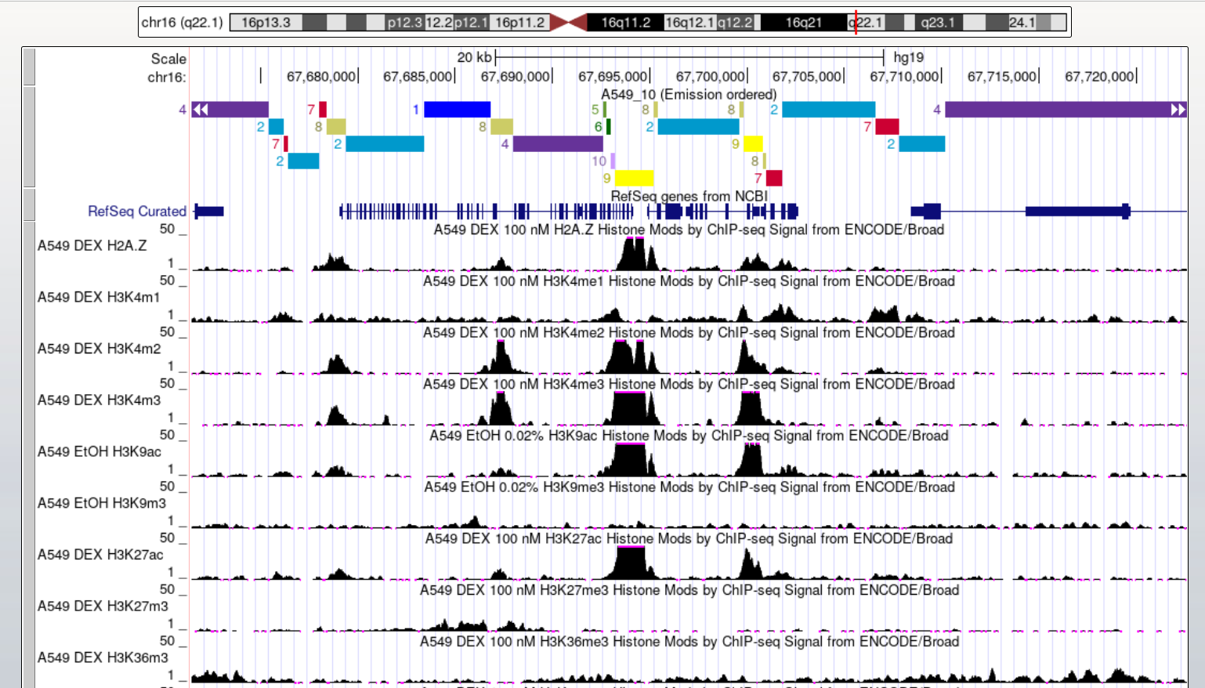Viewport: 1205px width, 688px height.
Task: Click the red position marker at q22.1
Action: pyautogui.click(x=856, y=23)
